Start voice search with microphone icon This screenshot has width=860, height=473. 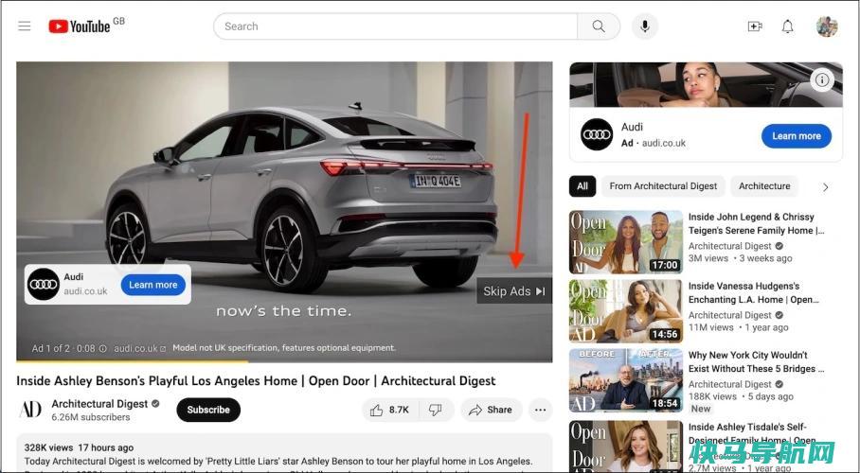pyautogui.click(x=644, y=26)
